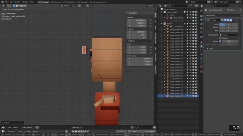Click the Rotation Y field
Image resolution: width=243 pixels, height=136 pixels.
(x=137, y=35)
